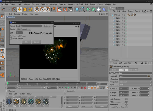Viewport: 153px width, 111px height.
Task: Add a Cube primitive object
Action: [x=77, y=9]
